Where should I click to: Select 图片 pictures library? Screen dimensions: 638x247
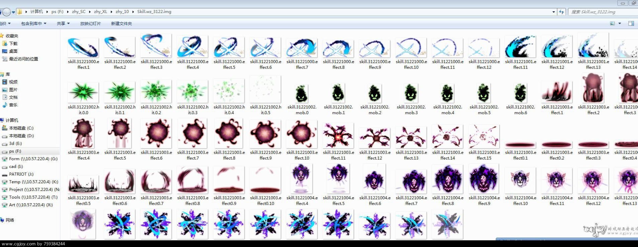tap(13, 89)
